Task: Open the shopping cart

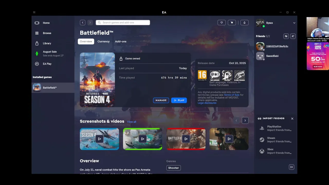Action: 232,23
